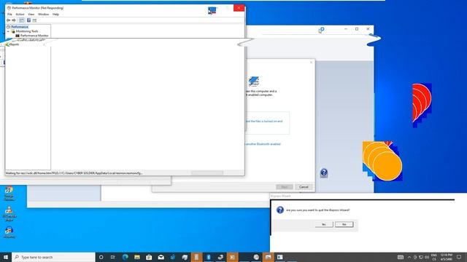467x262 pixels.
Task: Click the 'Type here to search' taskbar box
Action: (53, 257)
